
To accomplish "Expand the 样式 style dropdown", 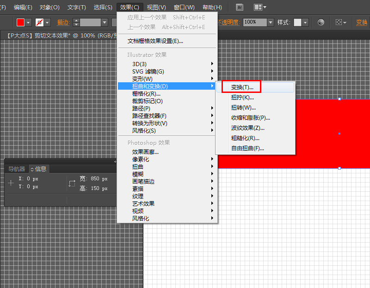I will click(305, 22).
